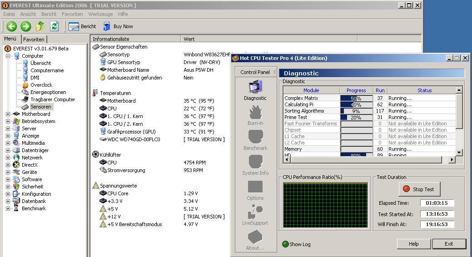Open the Options icon in Control Panel

pos(255,187)
